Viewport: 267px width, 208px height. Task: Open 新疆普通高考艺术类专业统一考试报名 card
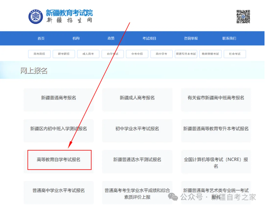point(216,192)
